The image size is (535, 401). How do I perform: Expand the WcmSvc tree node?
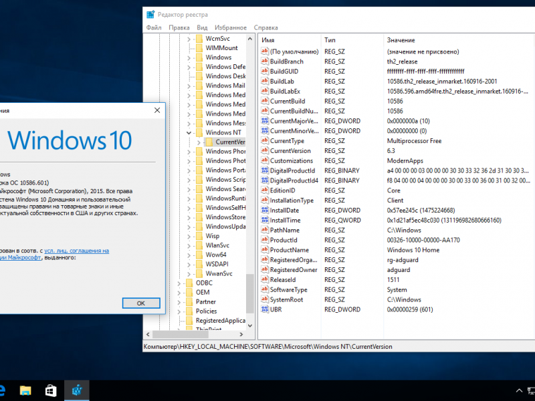(189, 39)
